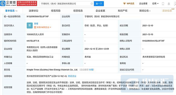Switch to 企业发展 tab
Viewport: 176px width, 95px height.
click(100, 11)
